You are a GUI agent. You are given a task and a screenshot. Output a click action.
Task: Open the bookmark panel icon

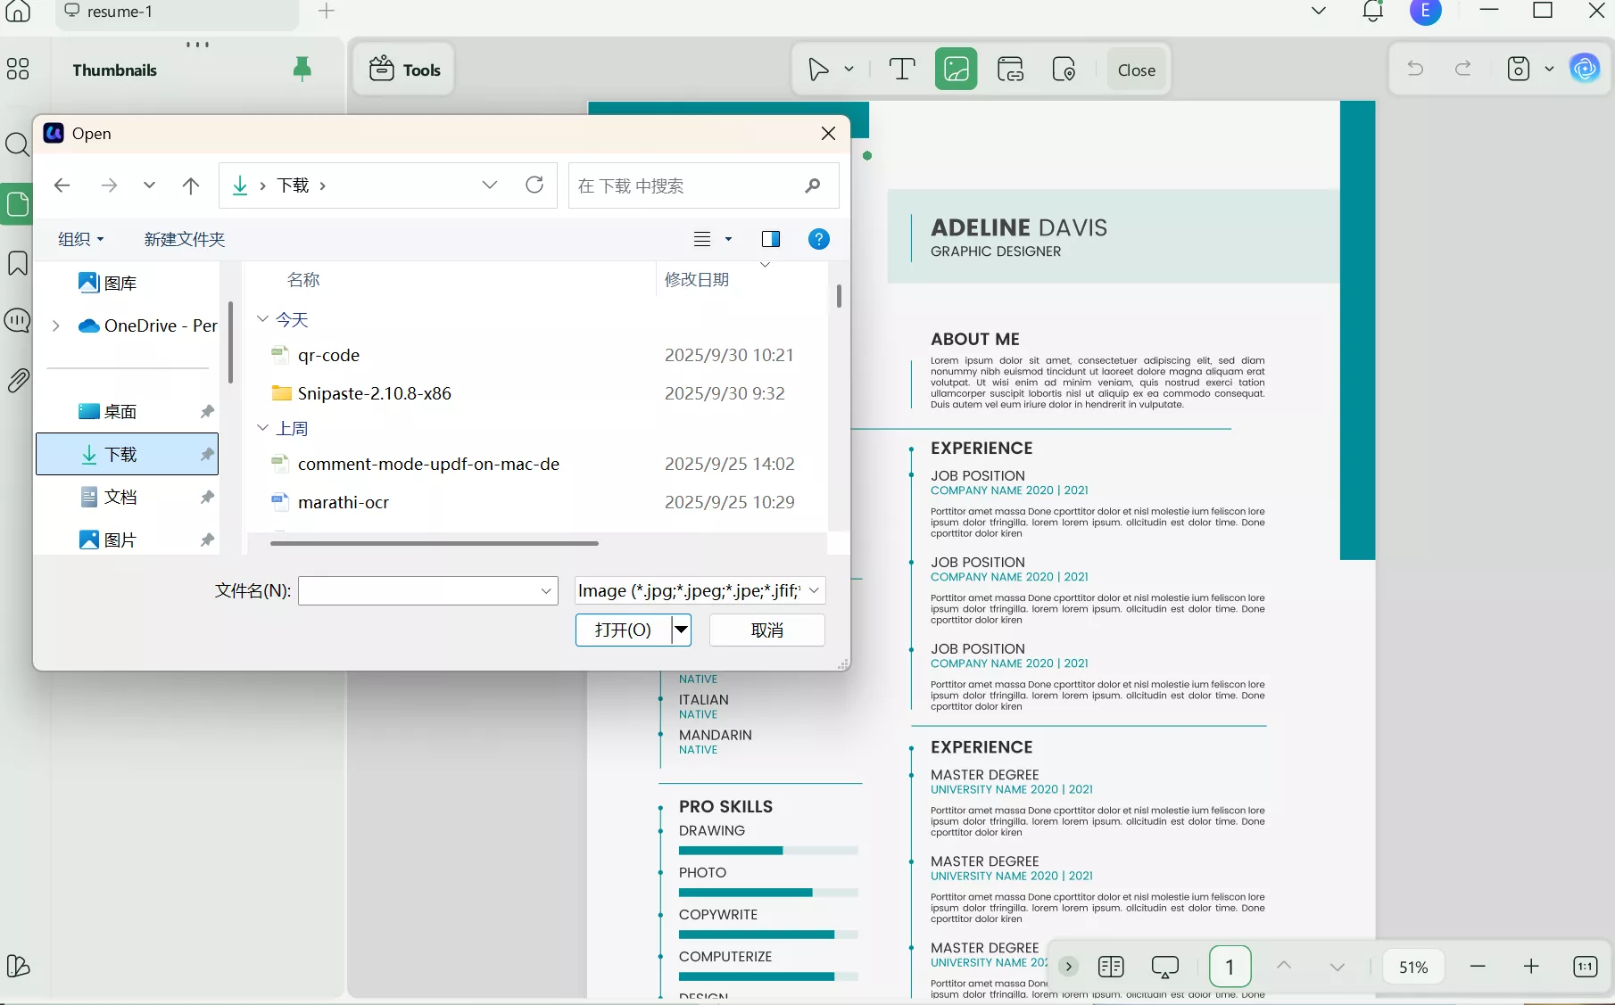point(18,263)
